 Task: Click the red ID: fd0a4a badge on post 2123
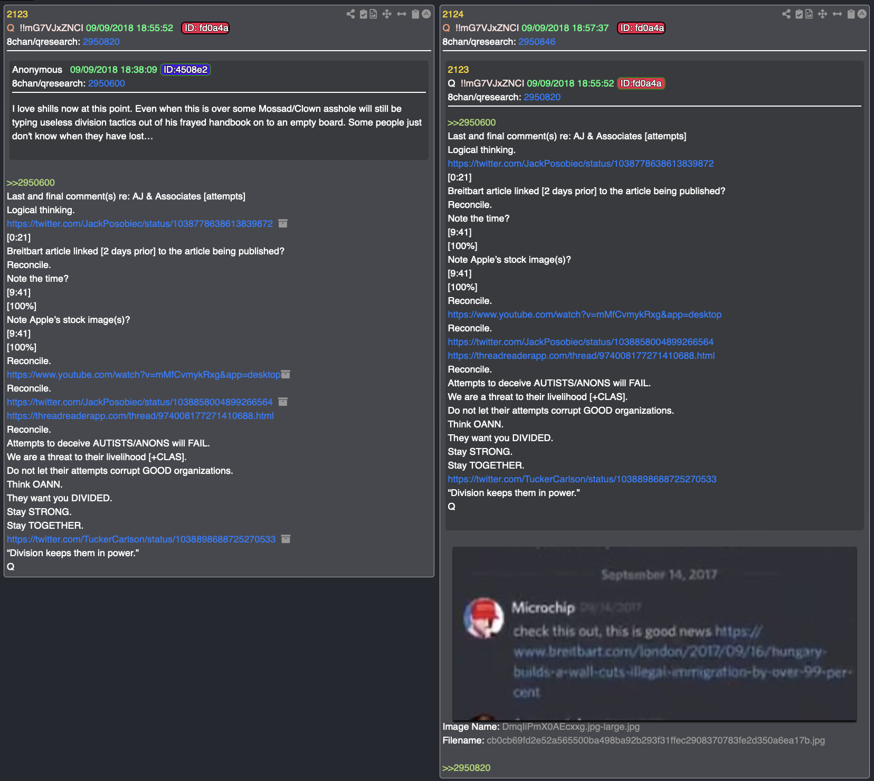[x=206, y=28]
